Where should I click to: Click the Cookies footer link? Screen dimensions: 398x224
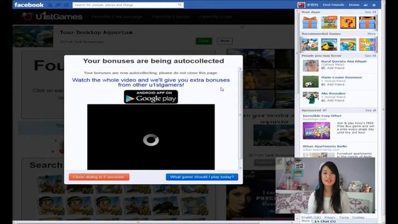pos(358,217)
